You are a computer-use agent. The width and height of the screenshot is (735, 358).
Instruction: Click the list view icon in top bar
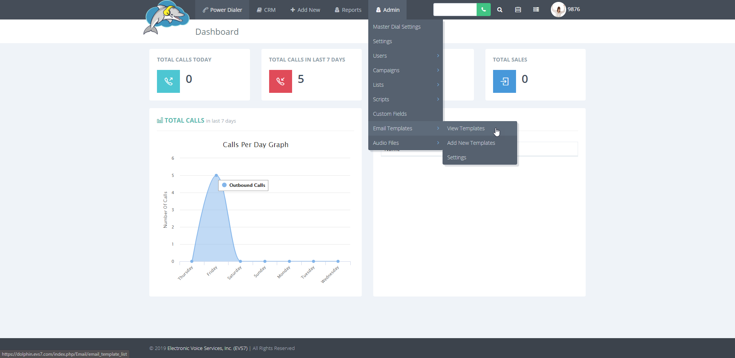coord(536,10)
